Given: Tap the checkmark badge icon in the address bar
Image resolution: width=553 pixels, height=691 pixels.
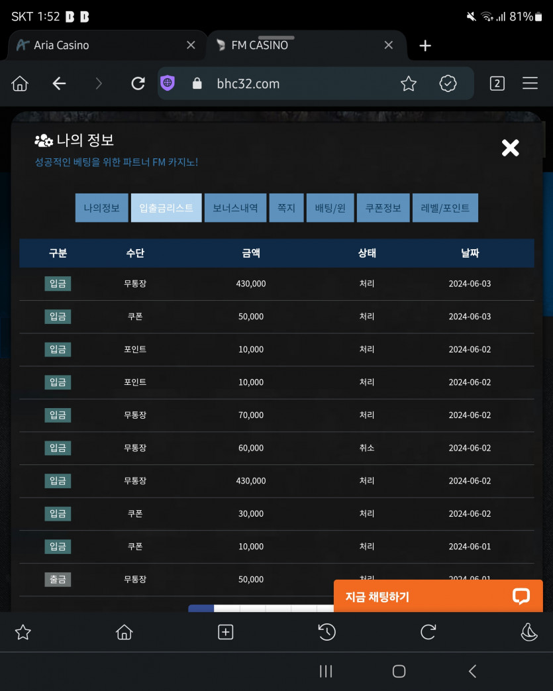Looking at the screenshot, I should 448,83.
